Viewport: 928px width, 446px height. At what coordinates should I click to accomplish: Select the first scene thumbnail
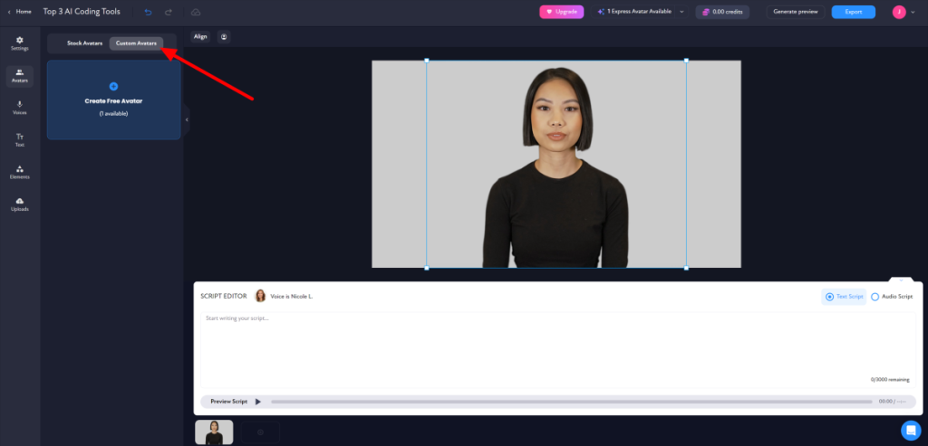(x=214, y=432)
